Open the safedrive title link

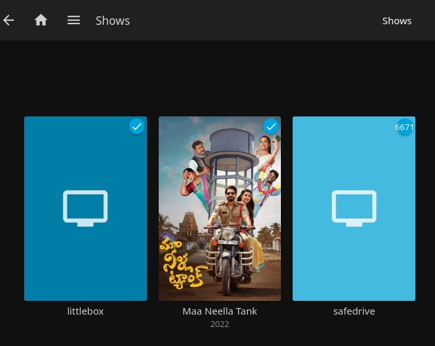[x=353, y=311]
